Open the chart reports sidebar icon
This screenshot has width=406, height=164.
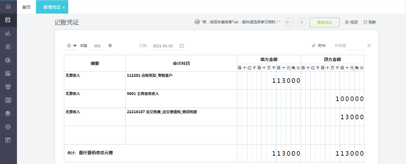[8, 34]
